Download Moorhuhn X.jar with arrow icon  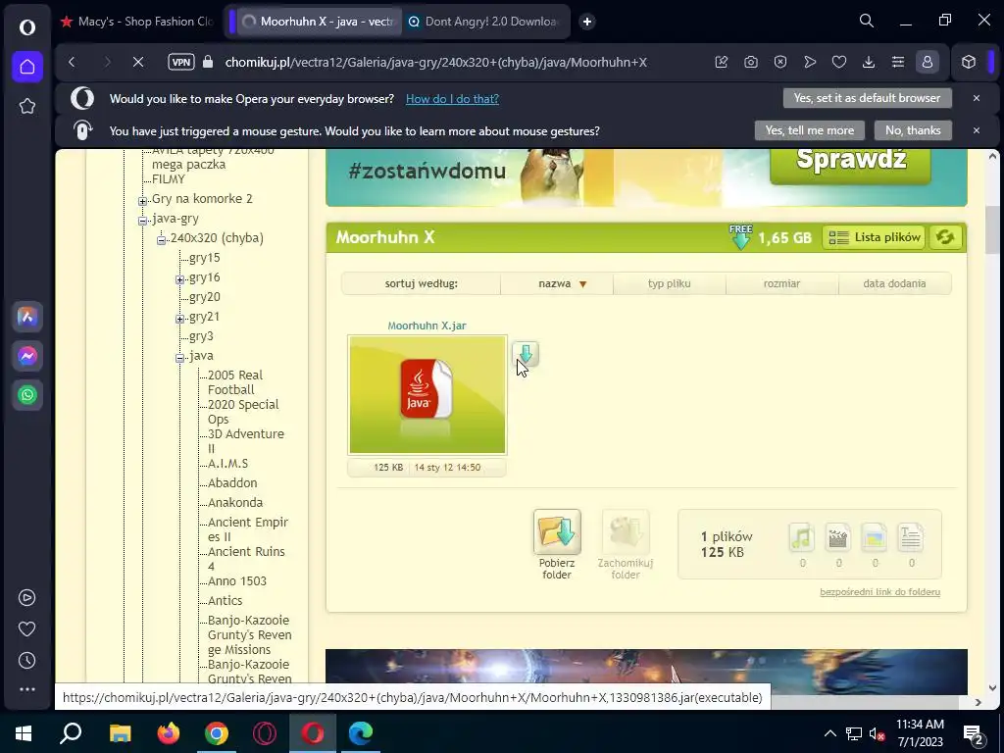tap(526, 354)
